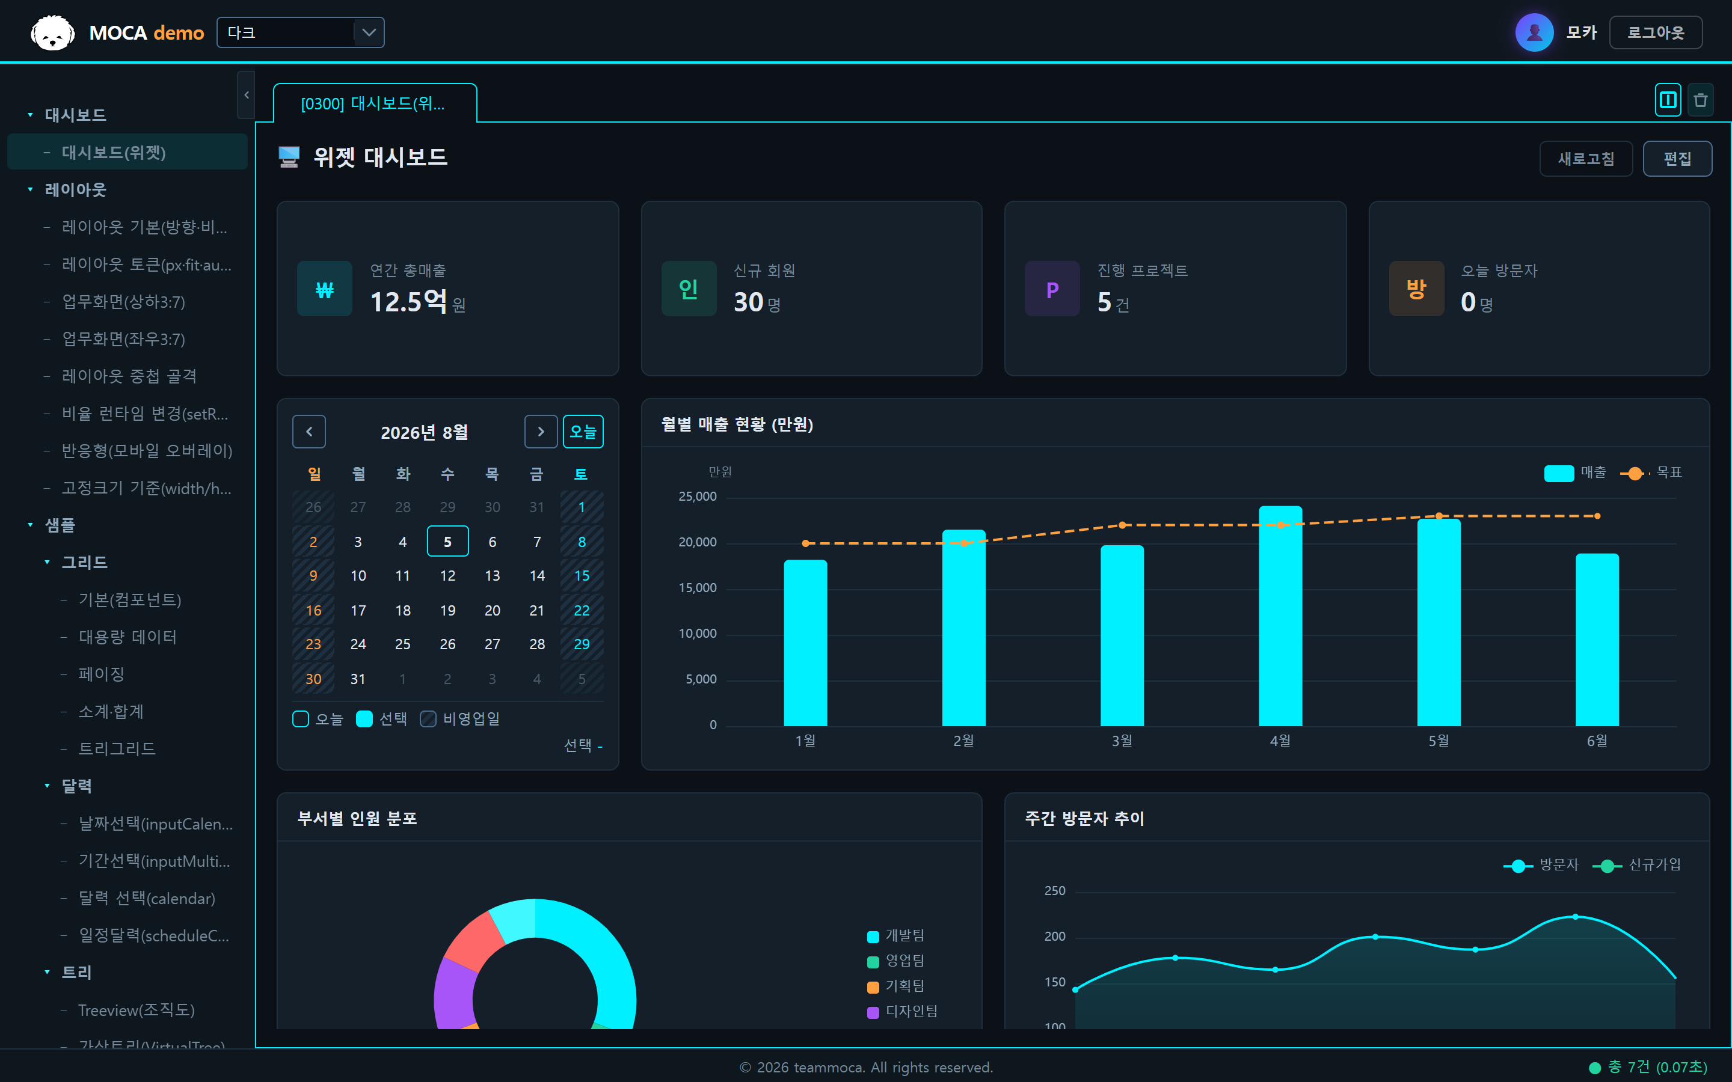The image size is (1732, 1082).
Task: Select August 5 in the calendar
Action: click(447, 541)
